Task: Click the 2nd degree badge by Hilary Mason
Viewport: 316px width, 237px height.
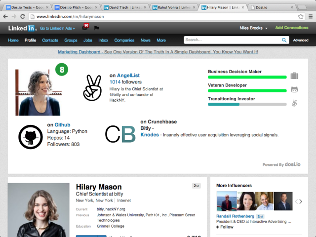Action: tap(197, 186)
